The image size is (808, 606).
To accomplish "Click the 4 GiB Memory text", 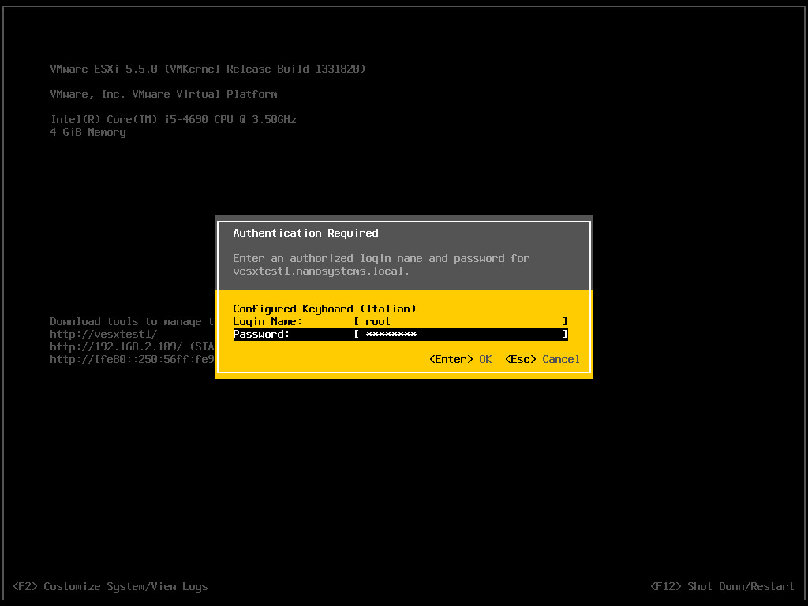I will coord(88,133).
